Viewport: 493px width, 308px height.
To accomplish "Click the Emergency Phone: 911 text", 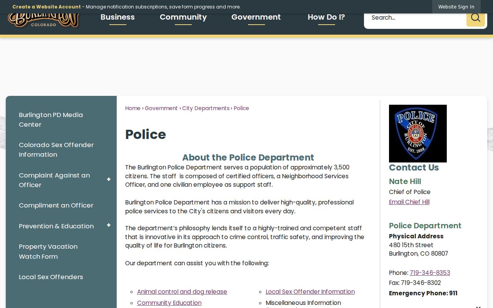I will 423,293.
